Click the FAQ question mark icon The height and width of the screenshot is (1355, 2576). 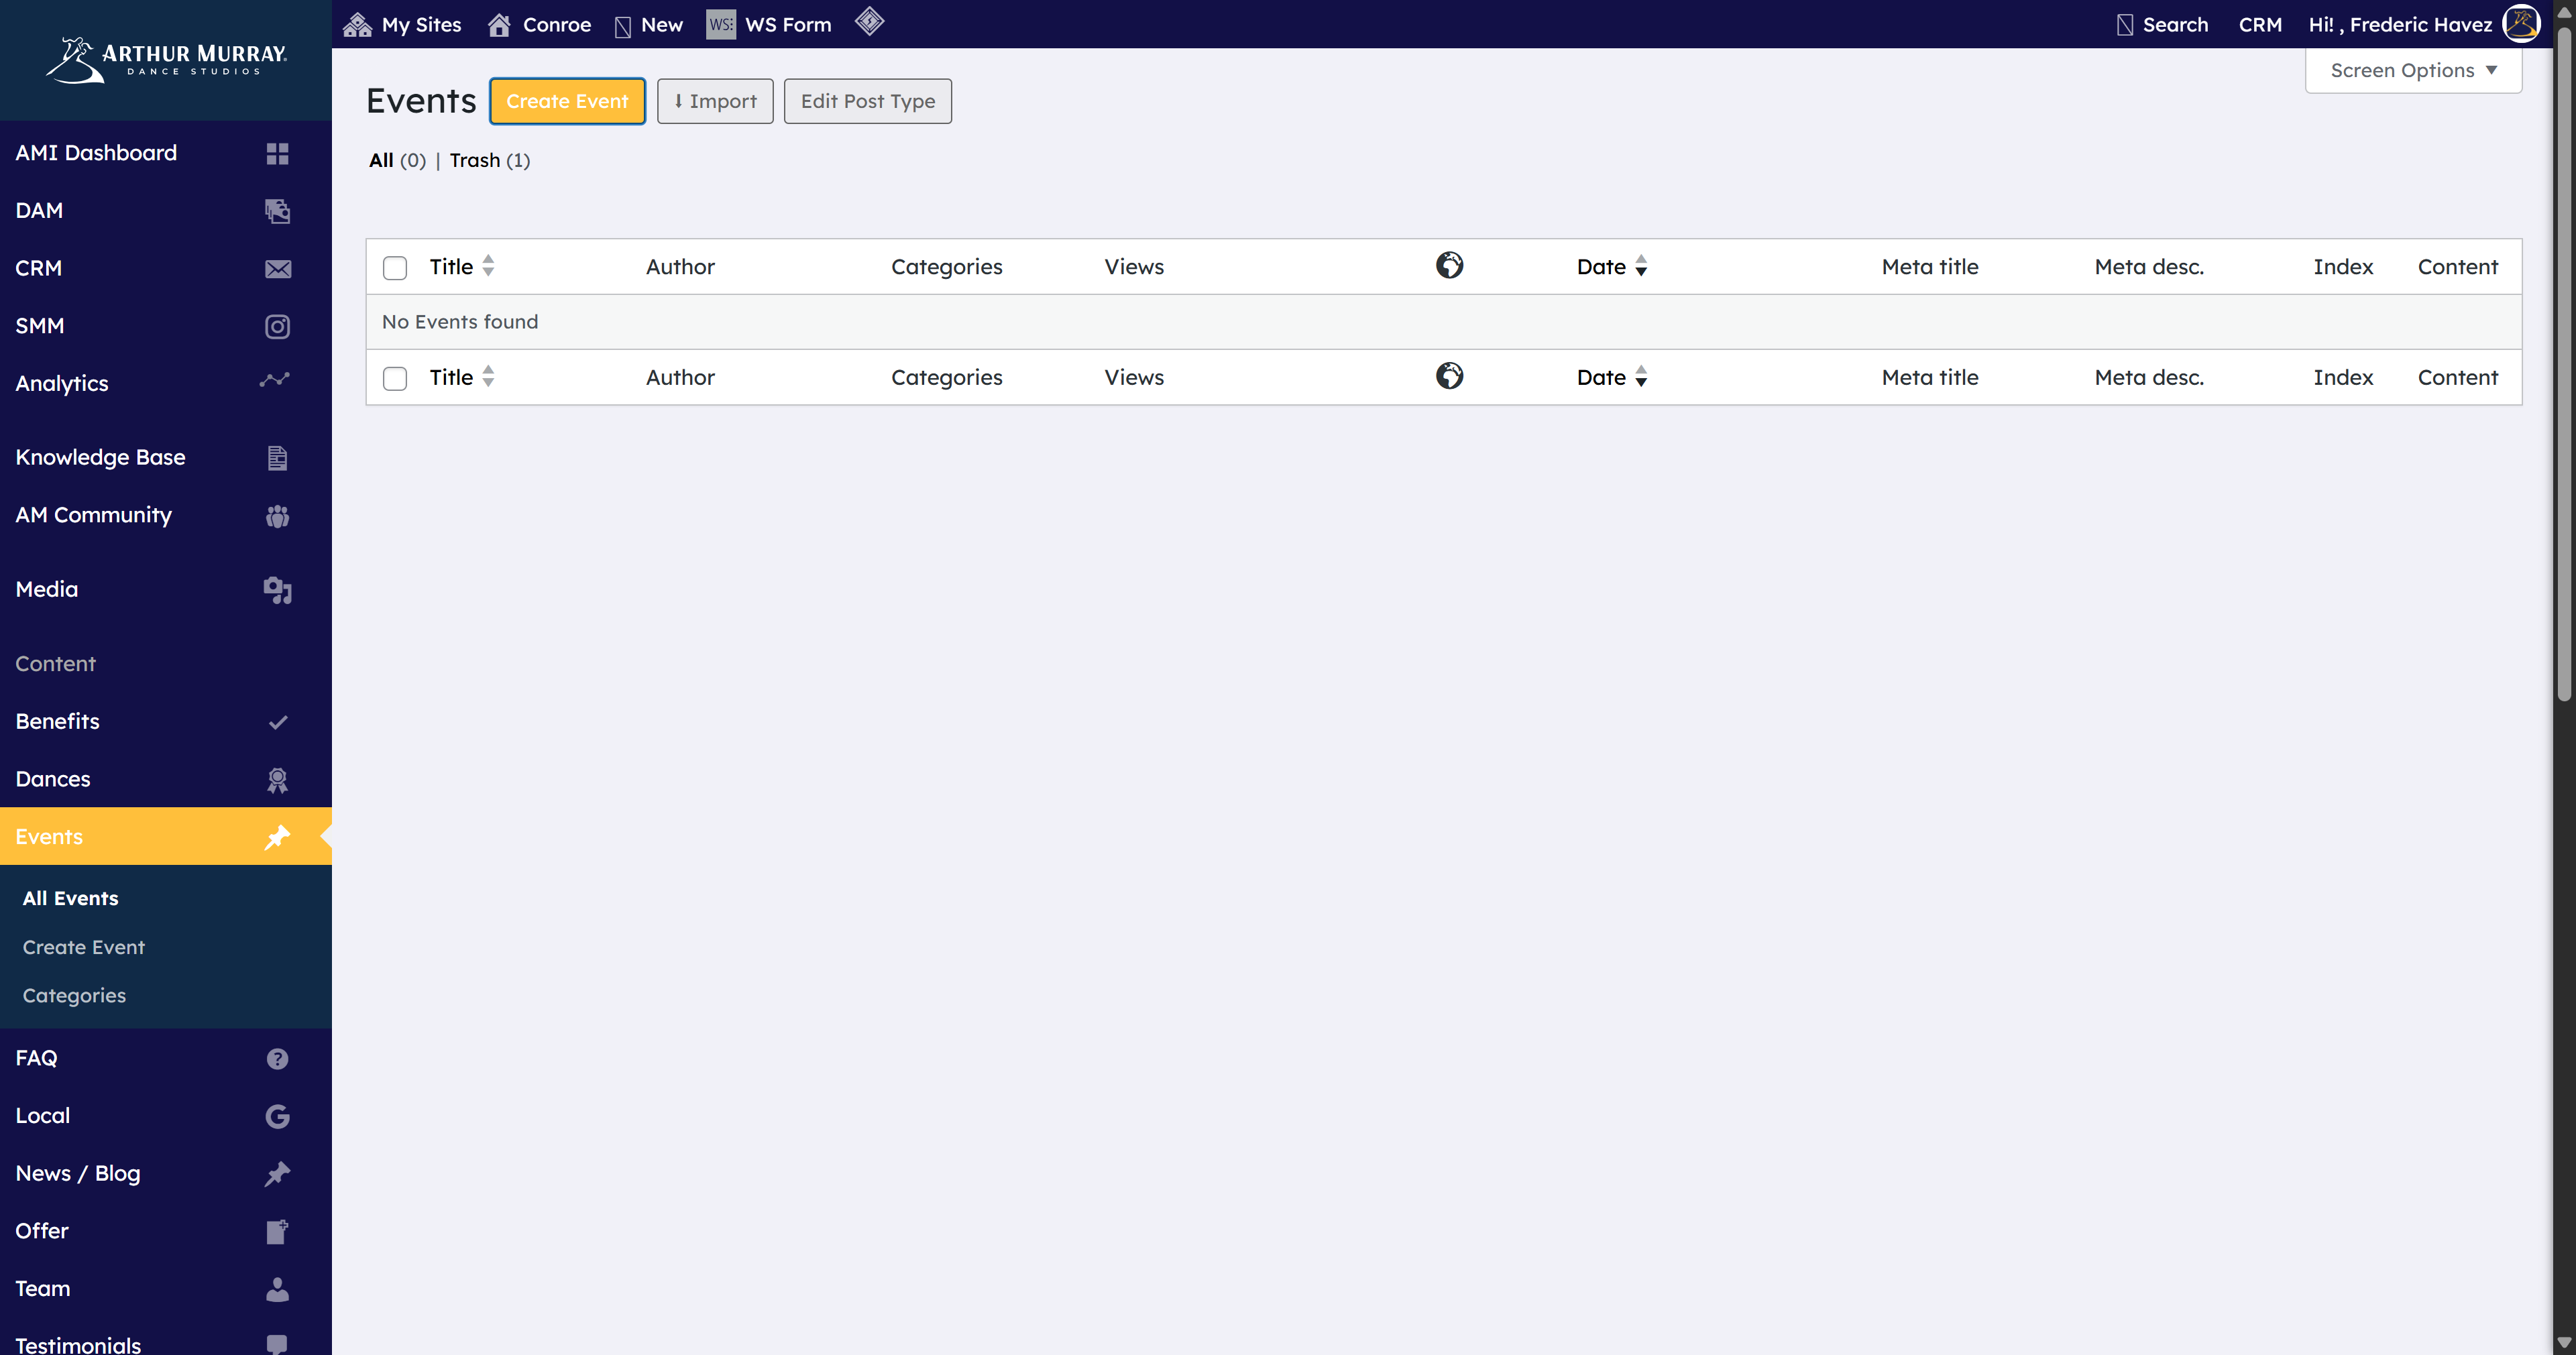click(277, 1059)
